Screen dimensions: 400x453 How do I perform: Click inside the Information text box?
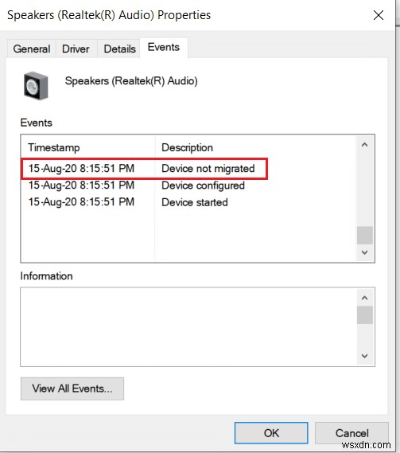tap(188, 326)
